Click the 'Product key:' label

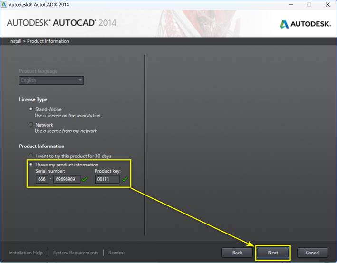[x=108, y=171]
